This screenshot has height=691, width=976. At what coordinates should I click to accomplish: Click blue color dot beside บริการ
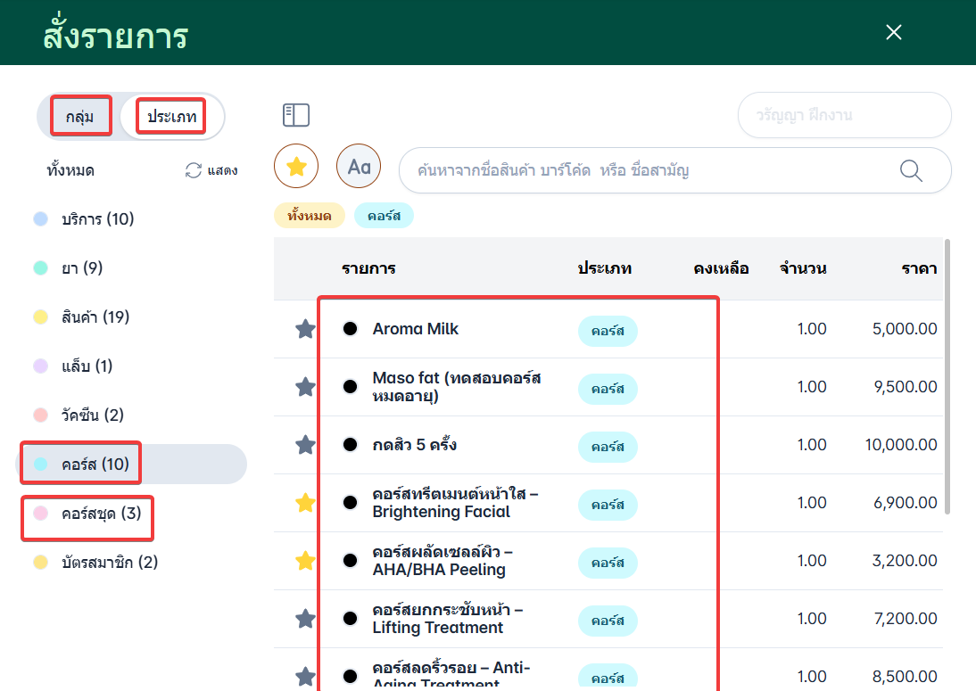pos(40,219)
